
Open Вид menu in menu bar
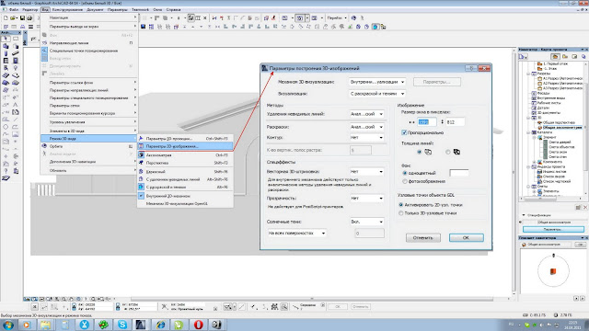click(45, 9)
